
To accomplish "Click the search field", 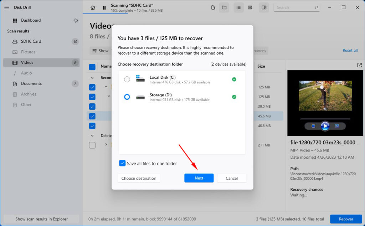I will point(297,7).
